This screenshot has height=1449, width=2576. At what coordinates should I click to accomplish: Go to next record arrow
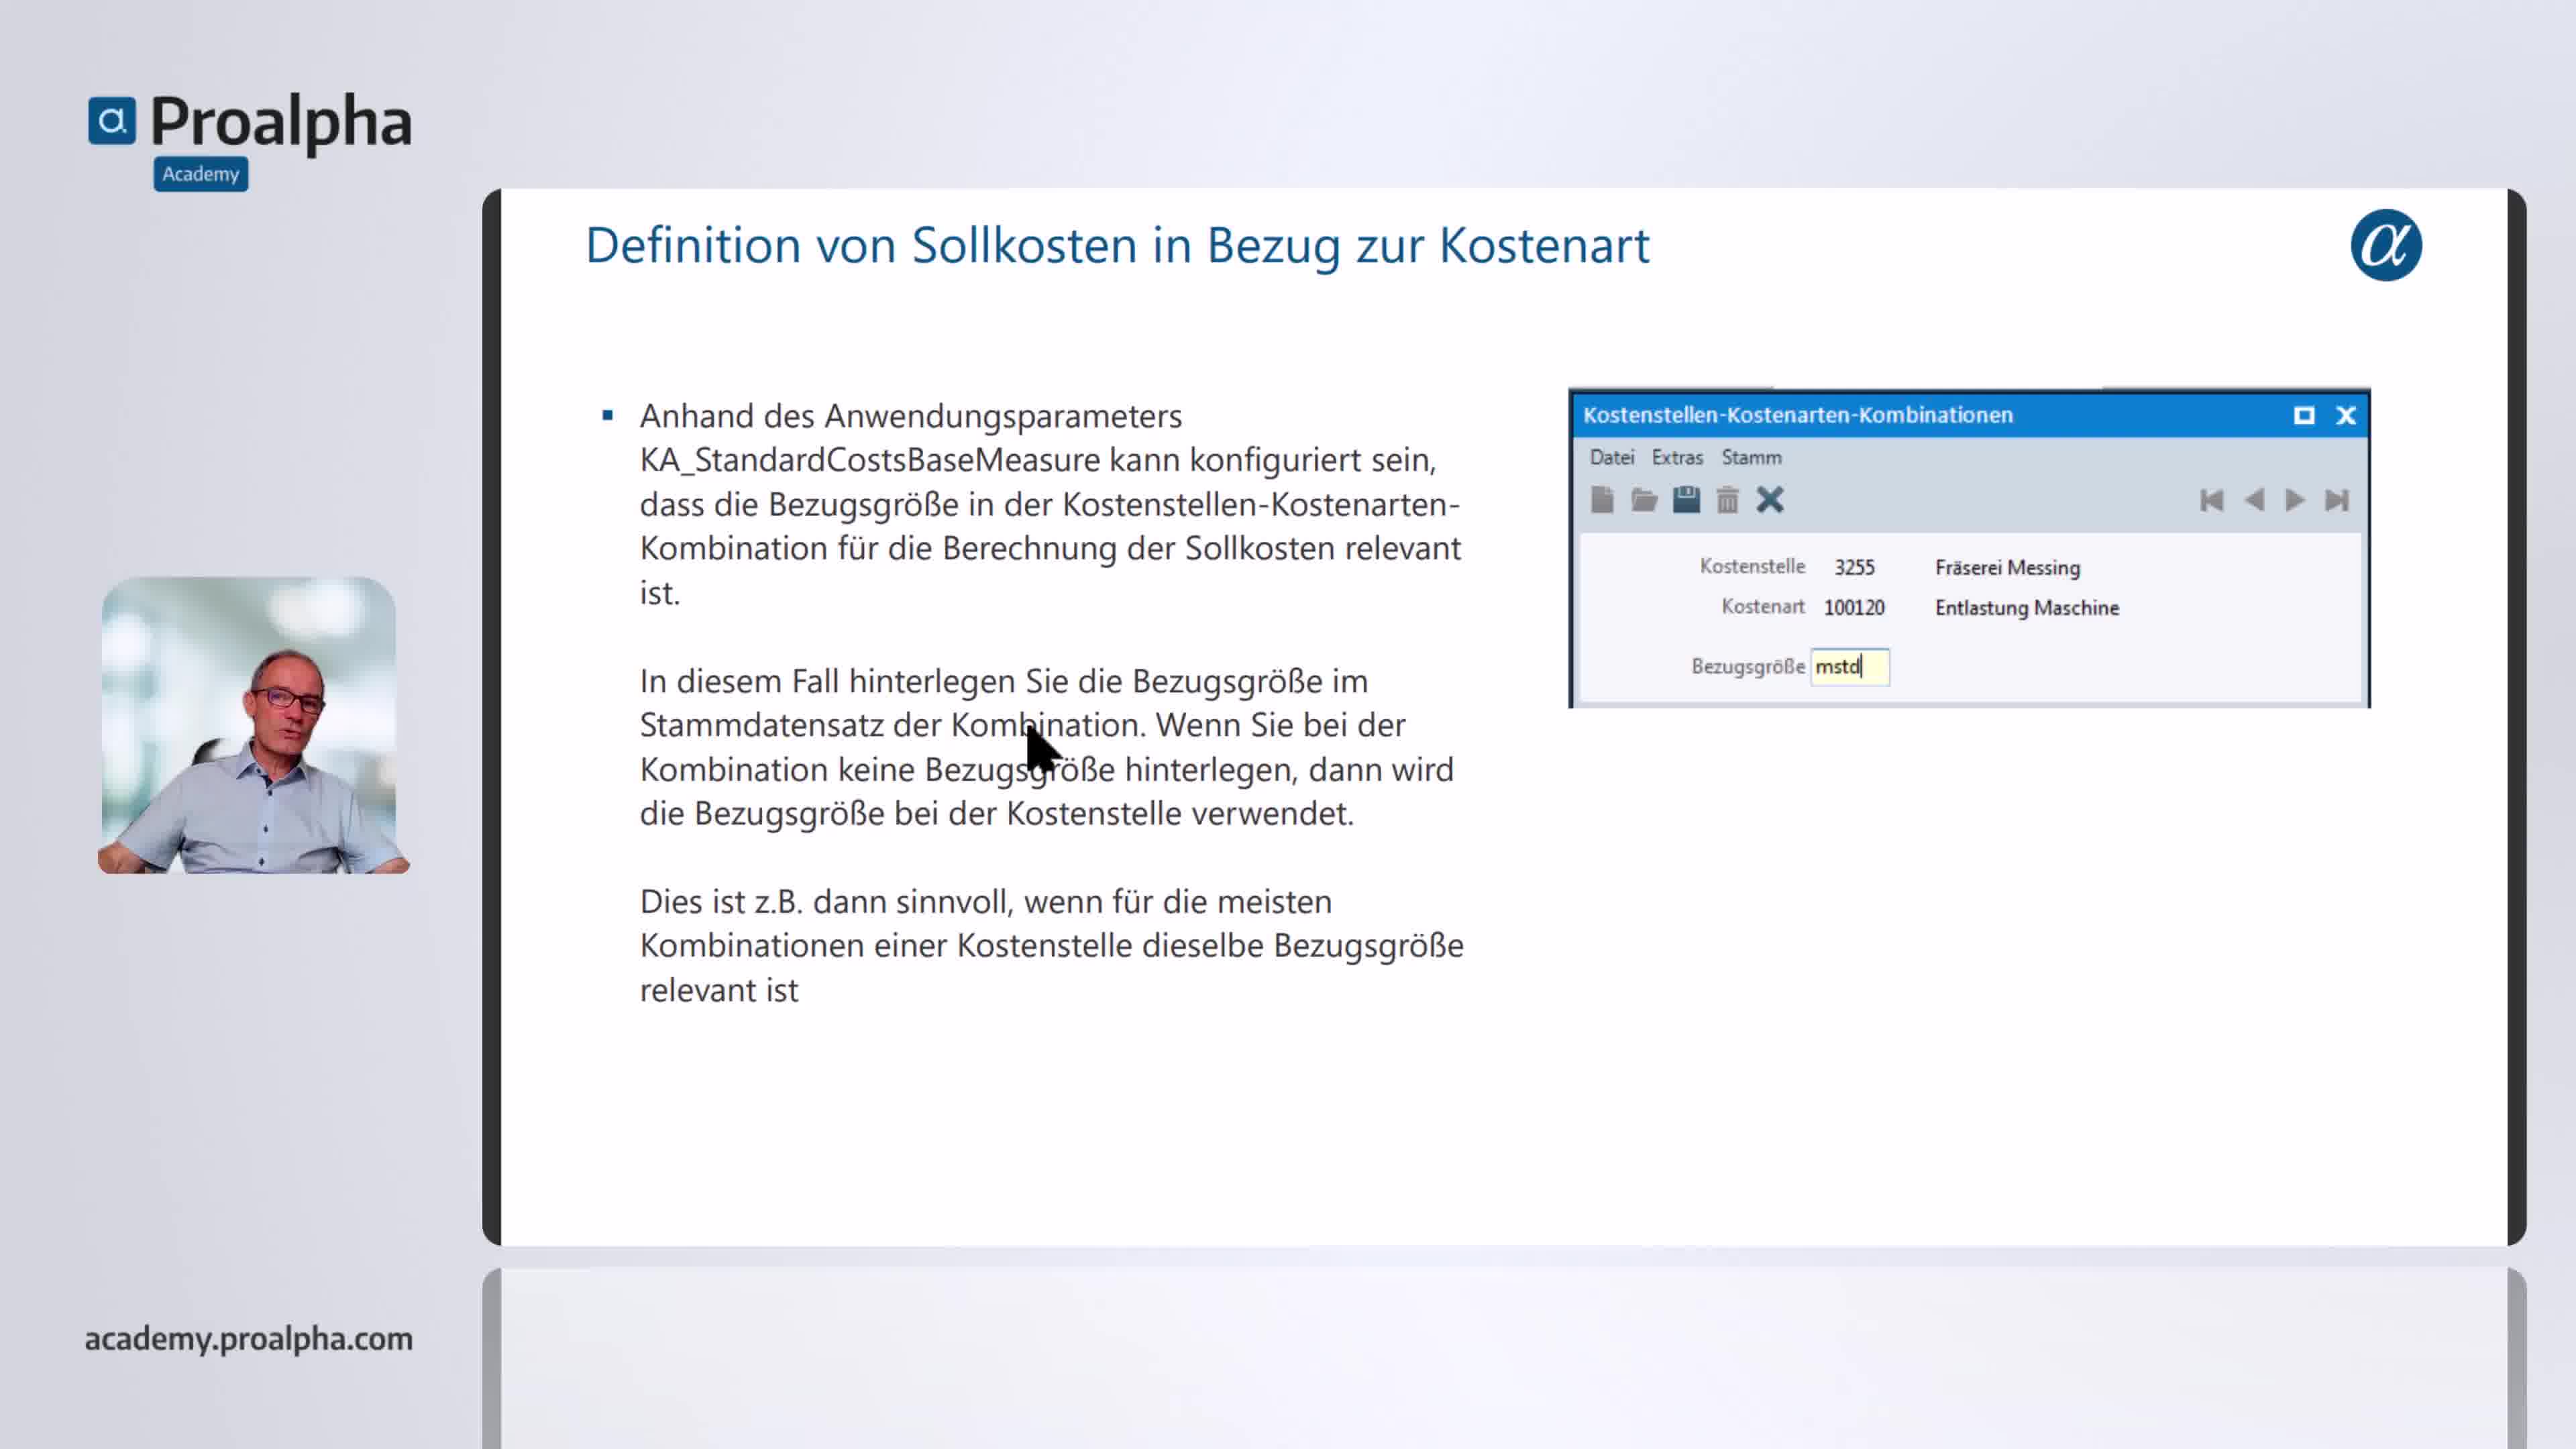[x=2295, y=500]
